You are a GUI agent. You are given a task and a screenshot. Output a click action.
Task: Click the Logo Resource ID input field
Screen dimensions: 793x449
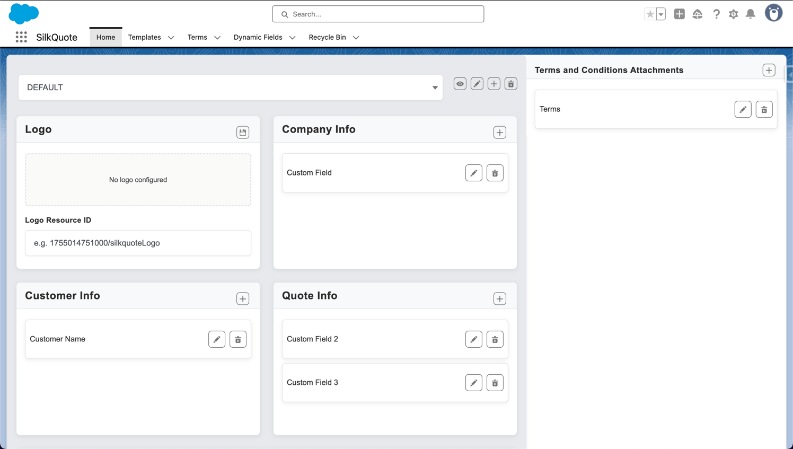pos(138,243)
